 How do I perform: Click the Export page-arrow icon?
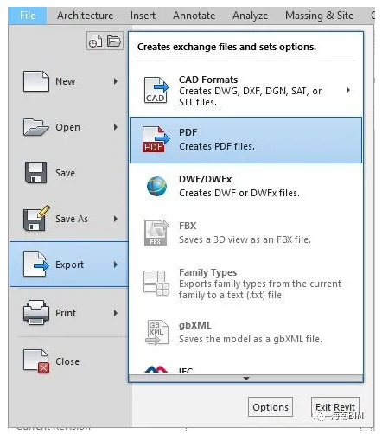pyautogui.click(x=36, y=264)
